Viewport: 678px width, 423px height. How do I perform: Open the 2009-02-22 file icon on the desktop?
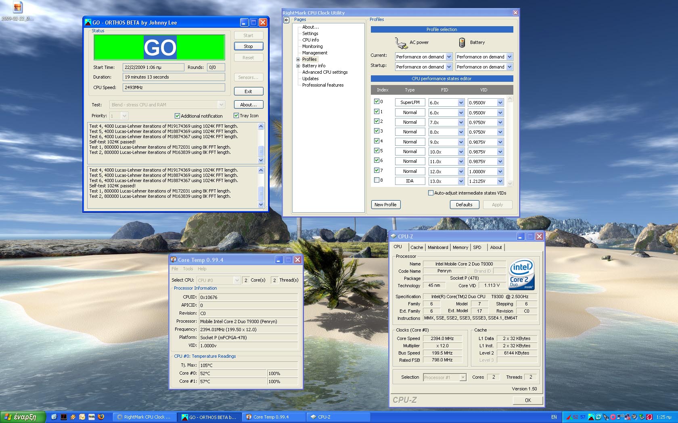(x=17, y=7)
